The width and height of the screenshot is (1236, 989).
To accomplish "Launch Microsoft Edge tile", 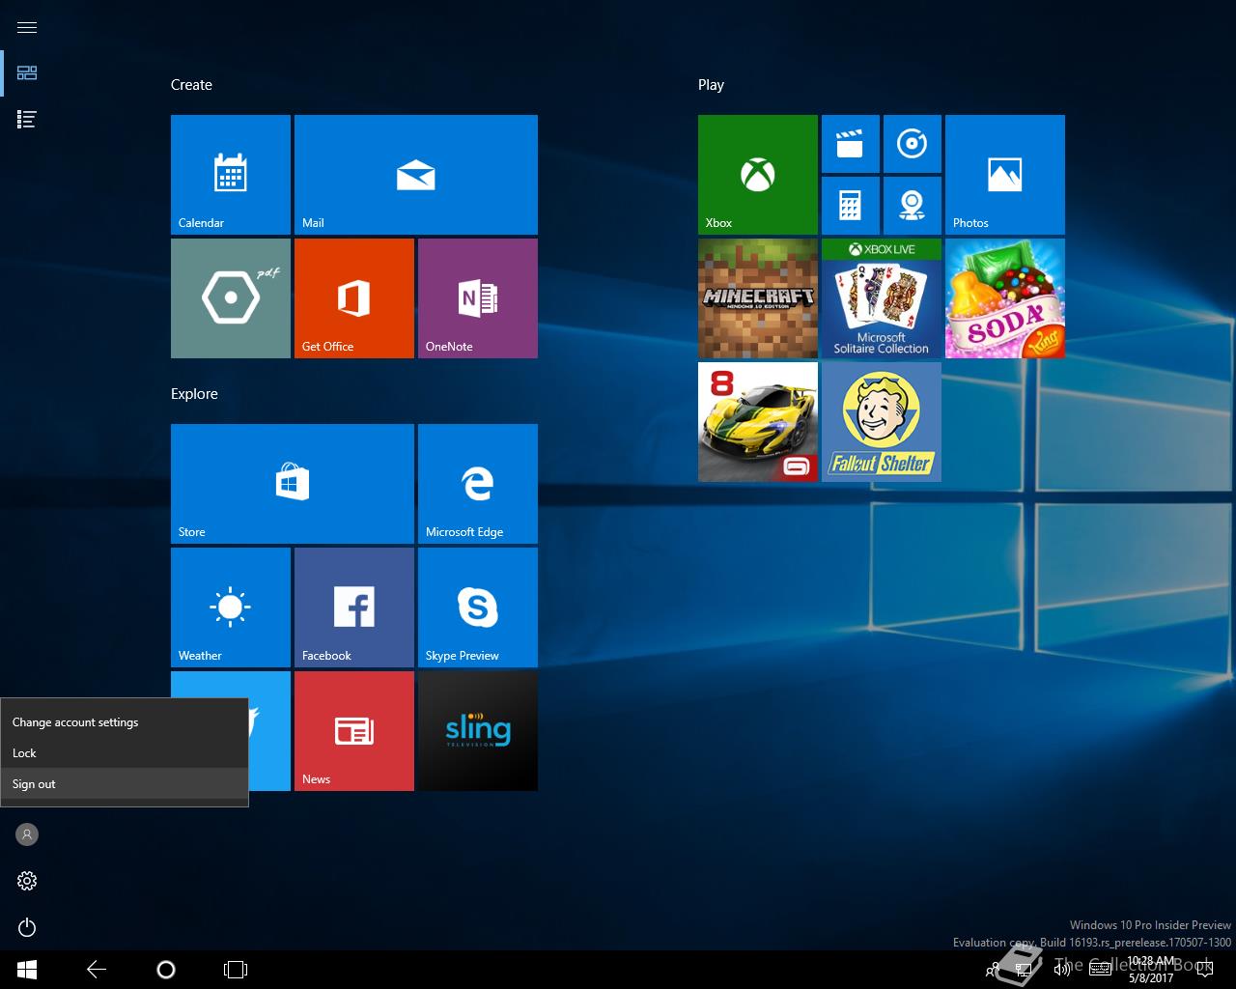I will 478,484.
